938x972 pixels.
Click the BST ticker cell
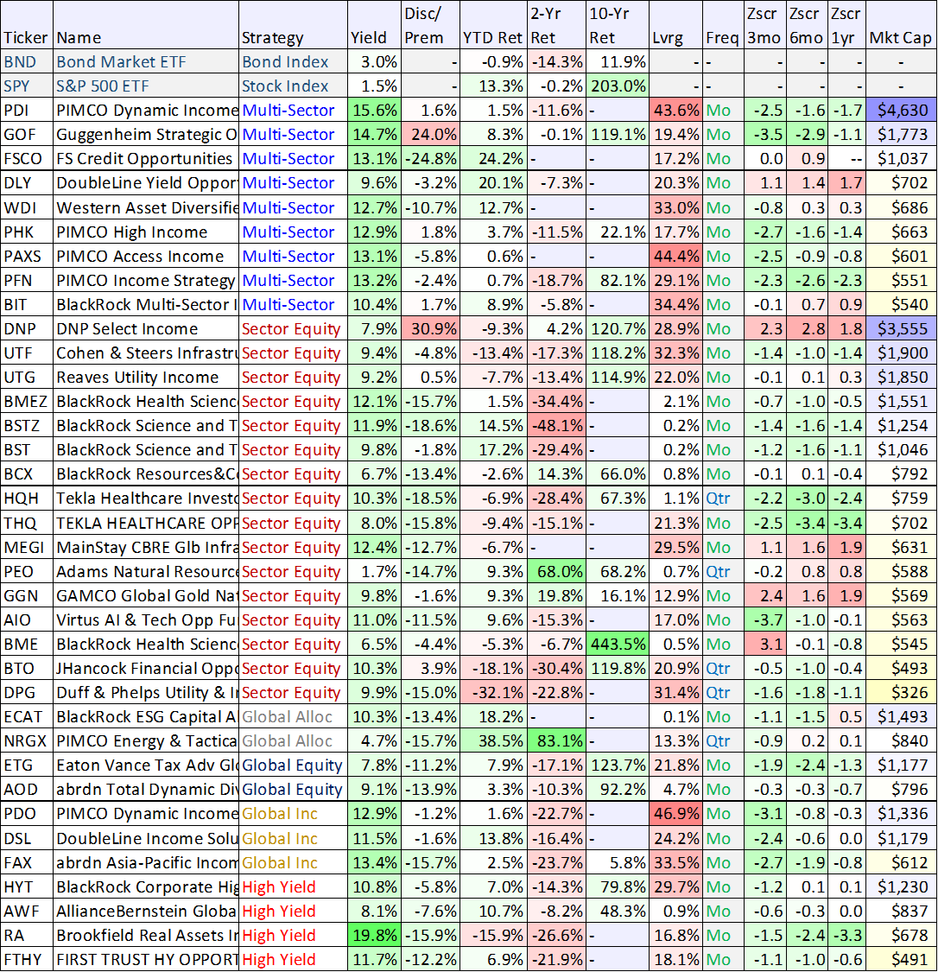tap(26, 449)
